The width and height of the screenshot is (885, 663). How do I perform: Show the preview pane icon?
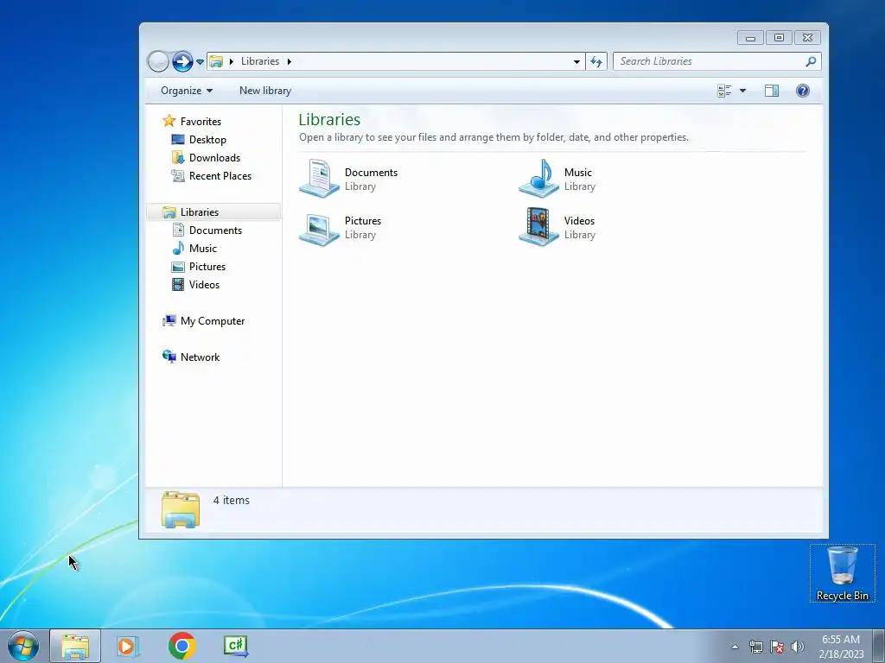click(x=772, y=91)
